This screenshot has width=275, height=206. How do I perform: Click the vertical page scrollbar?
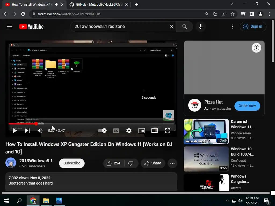pos(273,41)
